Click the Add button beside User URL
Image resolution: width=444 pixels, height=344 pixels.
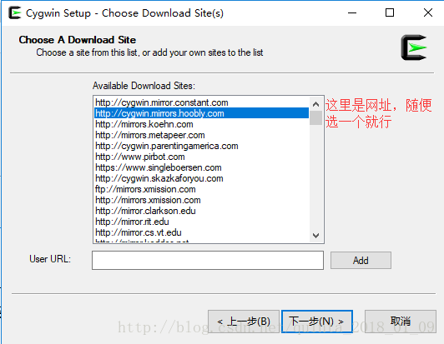coord(361,261)
